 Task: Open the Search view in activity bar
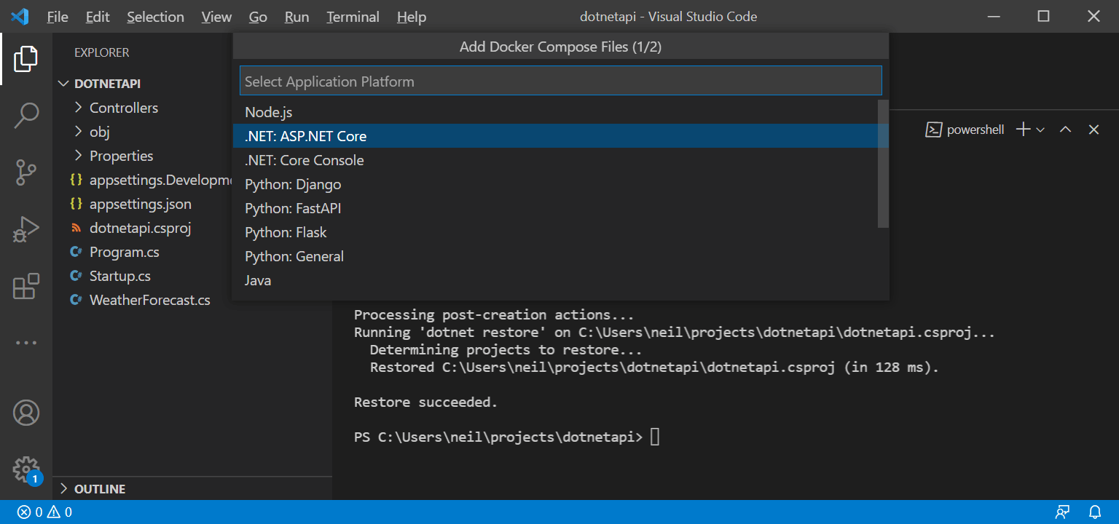(x=26, y=115)
